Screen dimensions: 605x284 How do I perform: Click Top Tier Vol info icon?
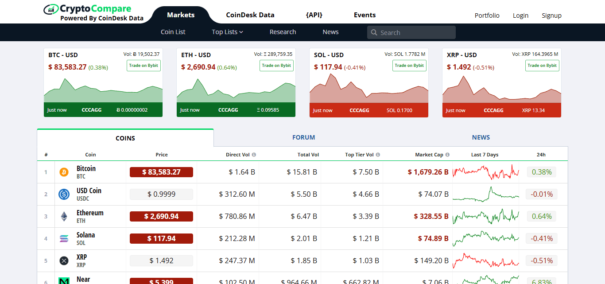coord(378,155)
